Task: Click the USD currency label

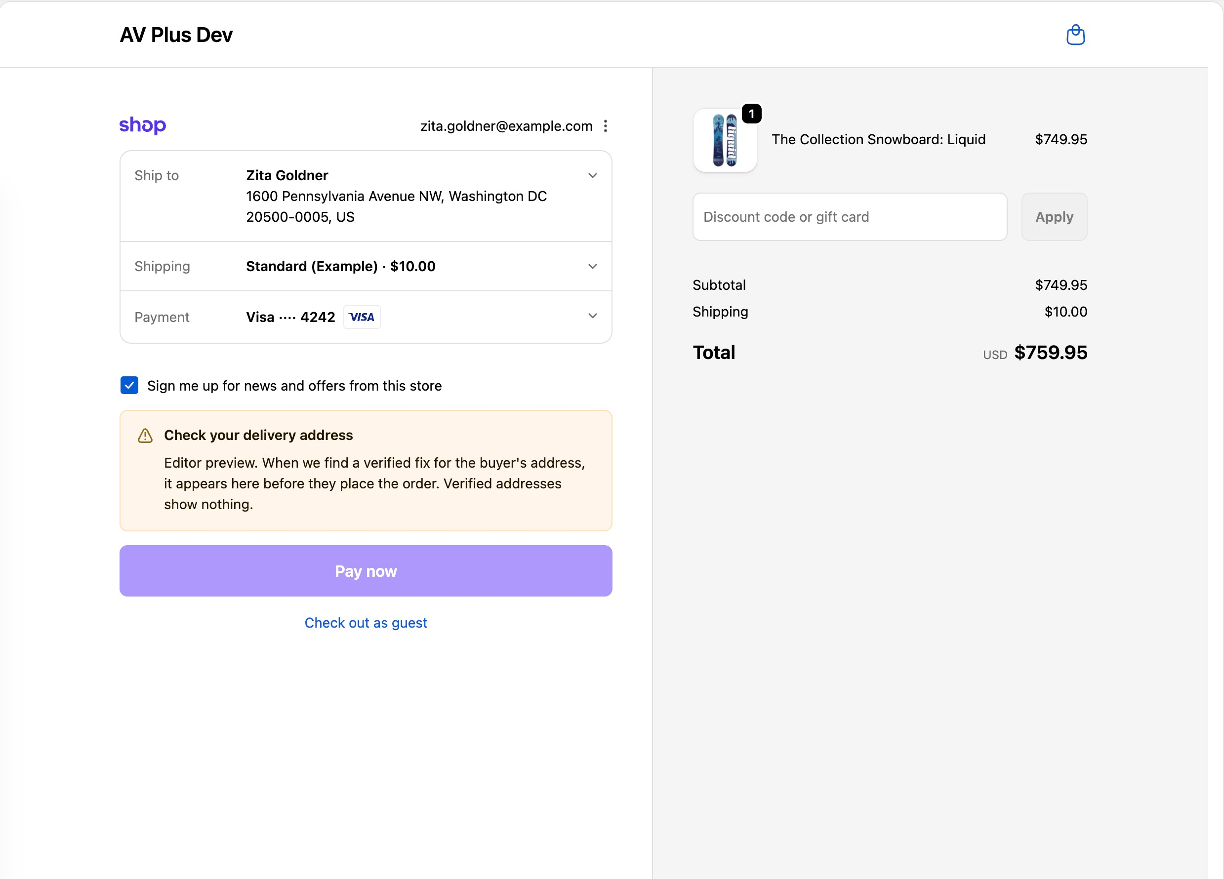Action: 995,355
